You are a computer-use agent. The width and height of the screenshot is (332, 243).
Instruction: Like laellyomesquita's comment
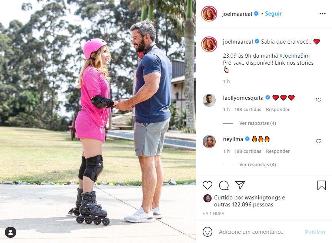pyautogui.click(x=318, y=100)
